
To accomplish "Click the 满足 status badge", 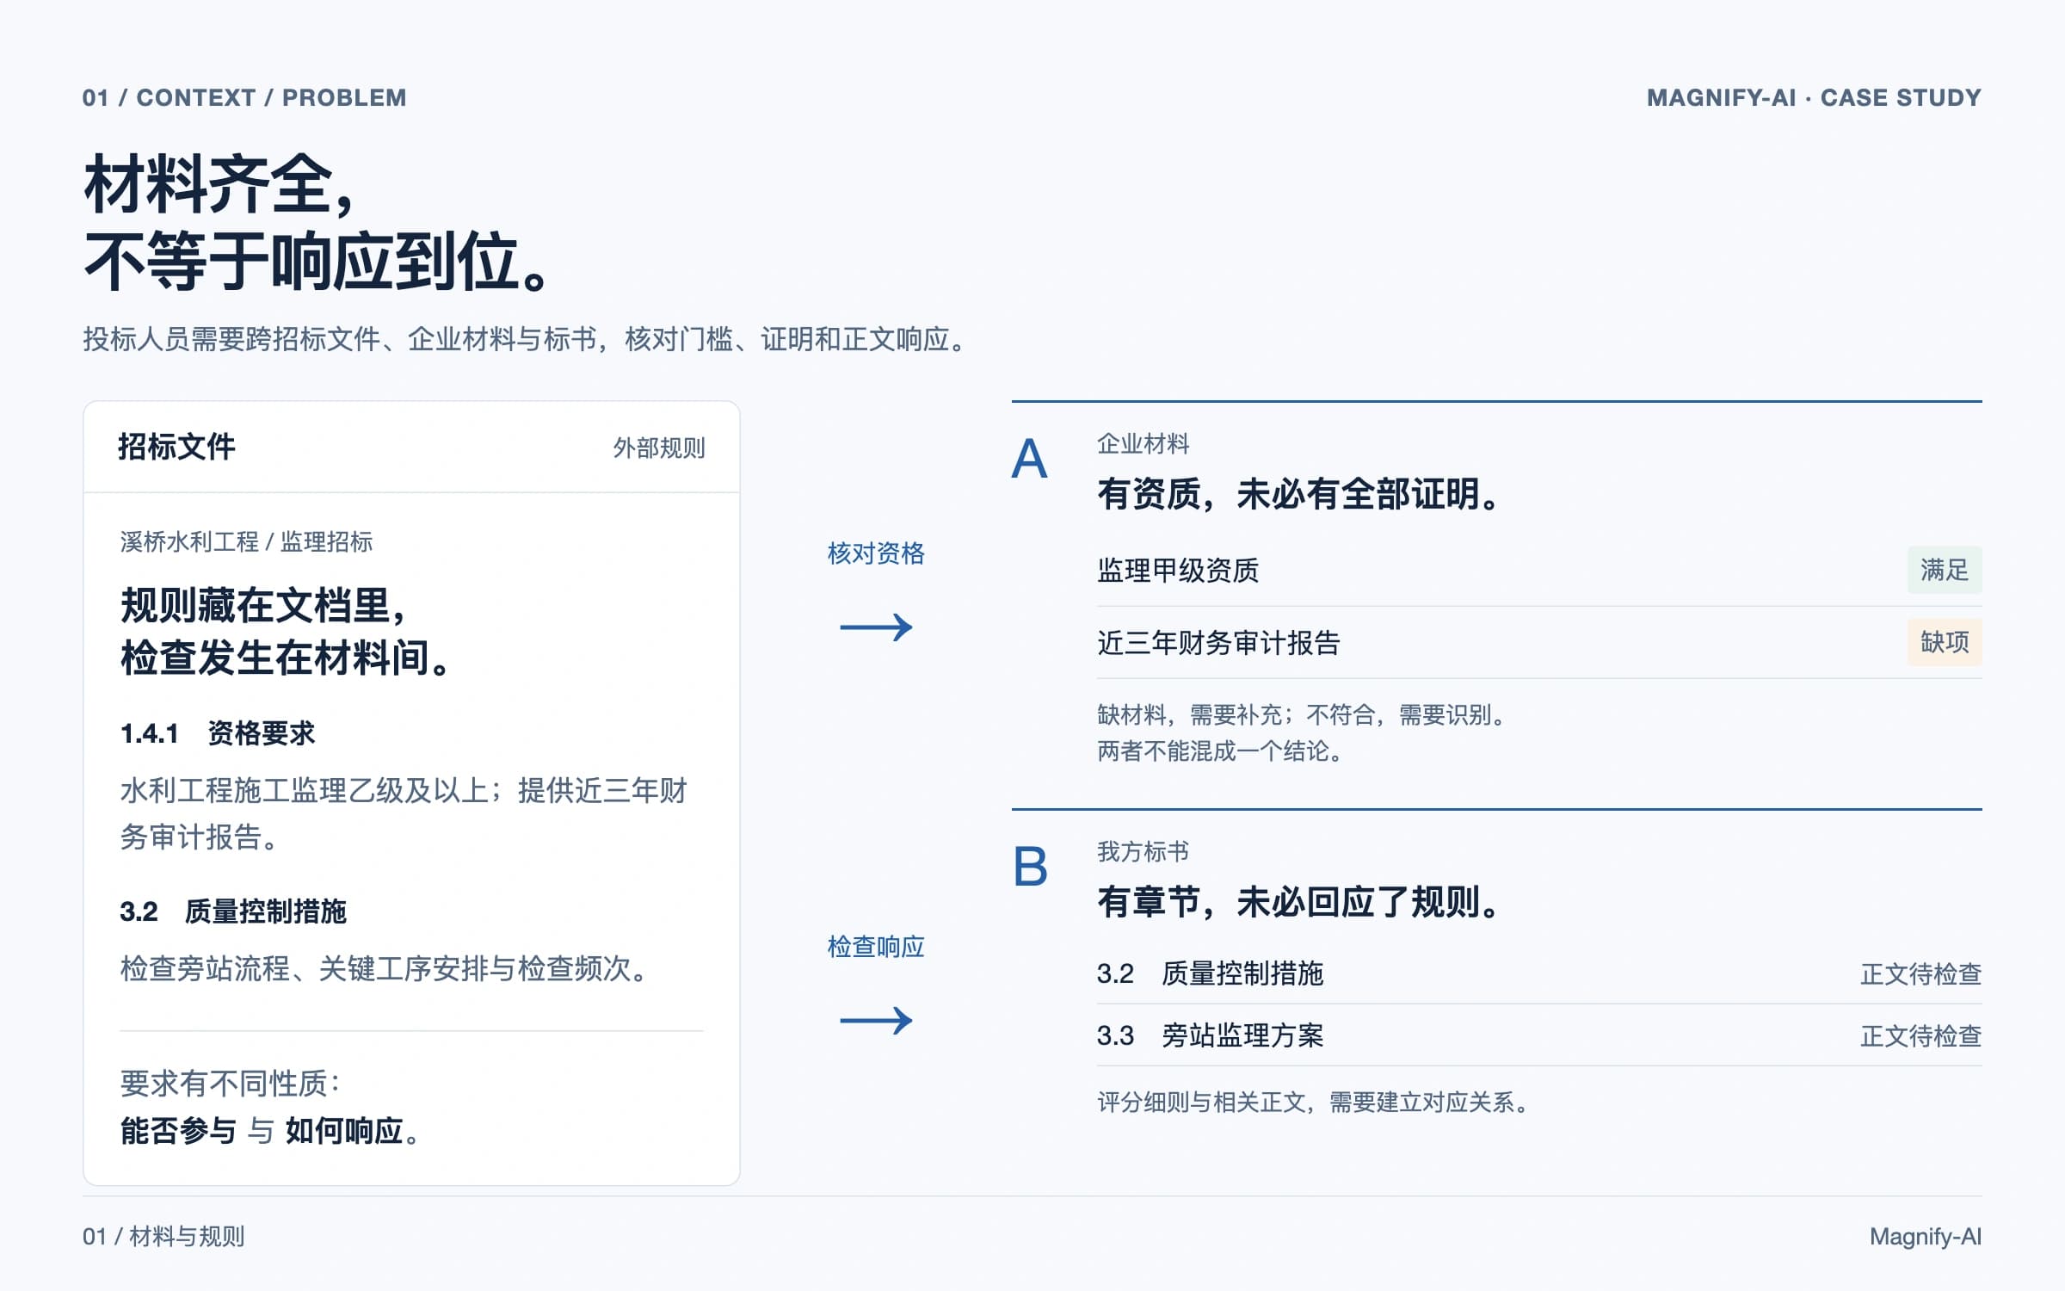I will tap(1945, 570).
